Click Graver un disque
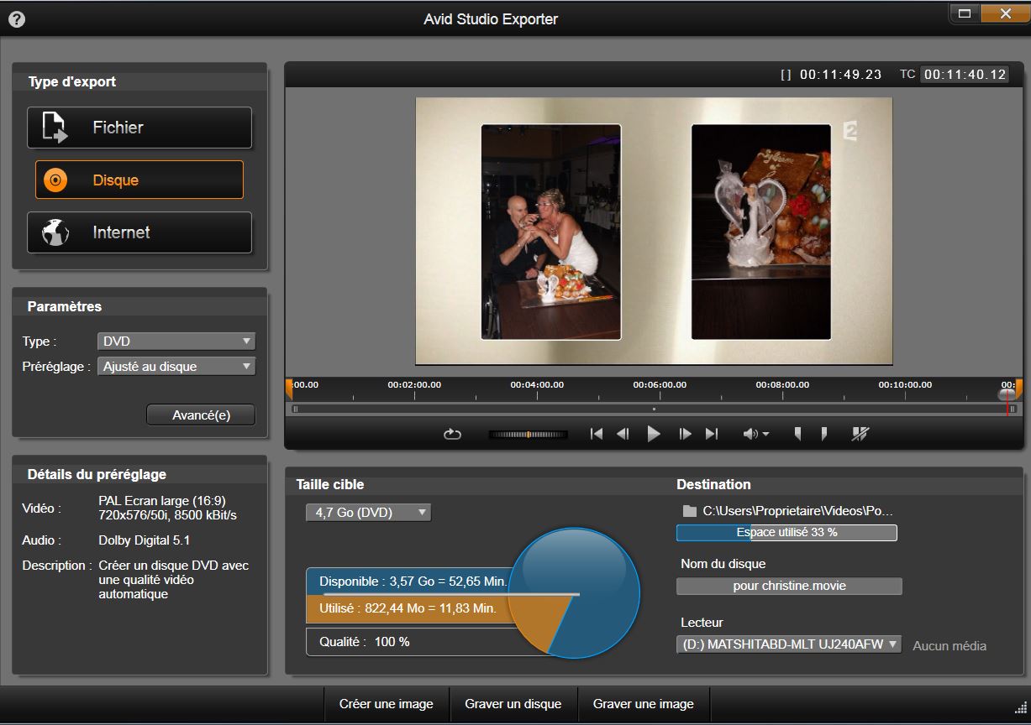This screenshot has height=725, width=1031. (x=513, y=704)
